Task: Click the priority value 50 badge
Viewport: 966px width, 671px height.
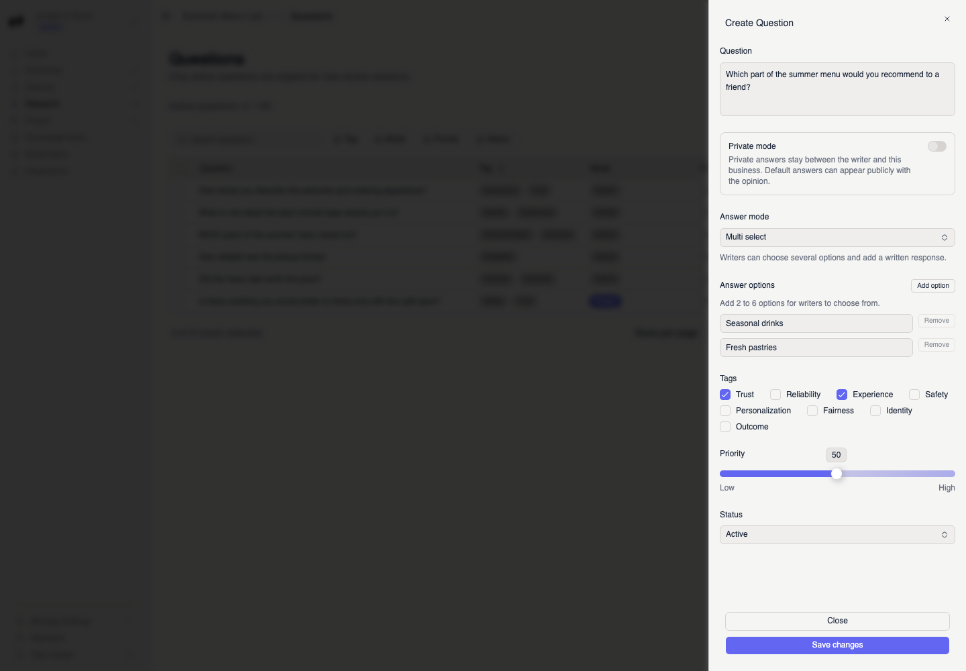Action: [x=836, y=455]
